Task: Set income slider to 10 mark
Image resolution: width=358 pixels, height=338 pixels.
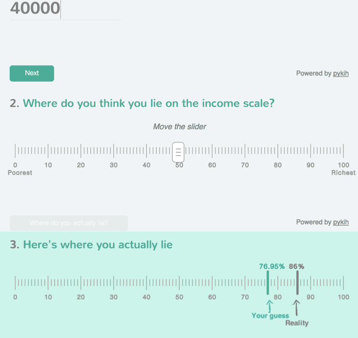Action: (x=48, y=151)
